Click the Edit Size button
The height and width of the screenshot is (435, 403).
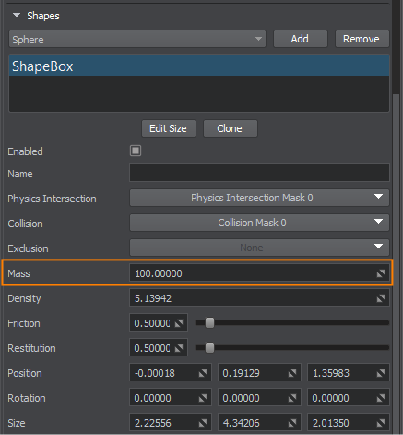169,128
